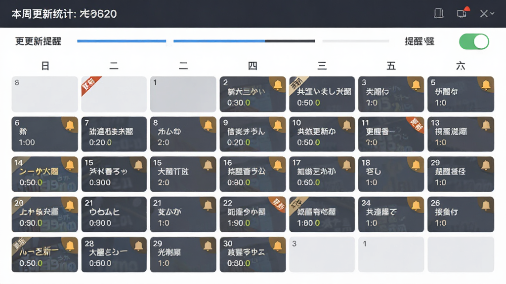Select the 日 weekday header
Screen dimensions: 506x284
point(45,66)
